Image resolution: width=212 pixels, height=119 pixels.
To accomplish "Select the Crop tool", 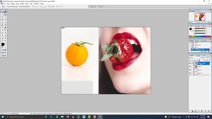I will pos(2,20).
